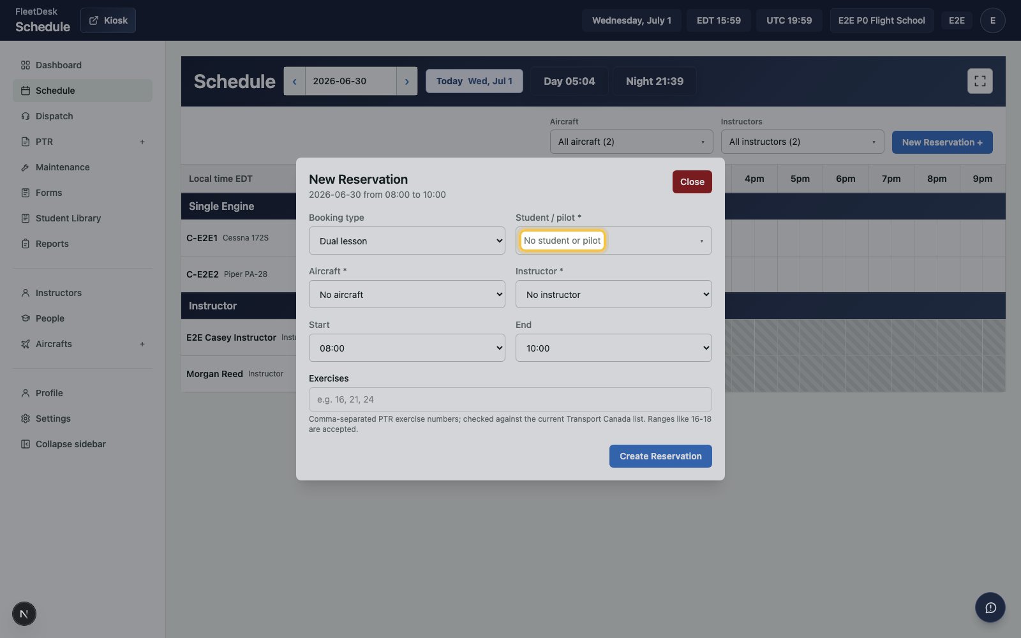Open Student Library in the sidebar

pos(82,218)
